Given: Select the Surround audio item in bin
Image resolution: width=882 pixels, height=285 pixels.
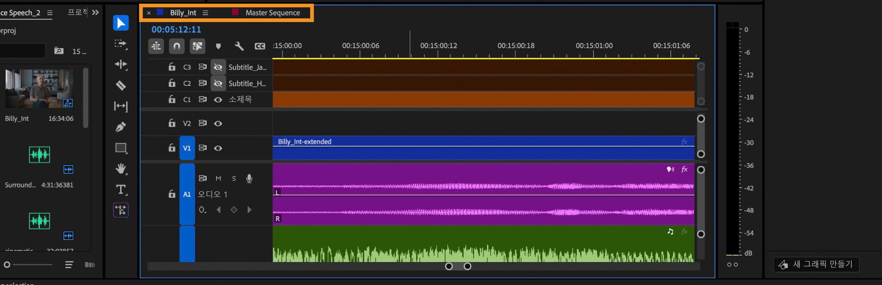Looking at the screenshot, I should (39, 155).
